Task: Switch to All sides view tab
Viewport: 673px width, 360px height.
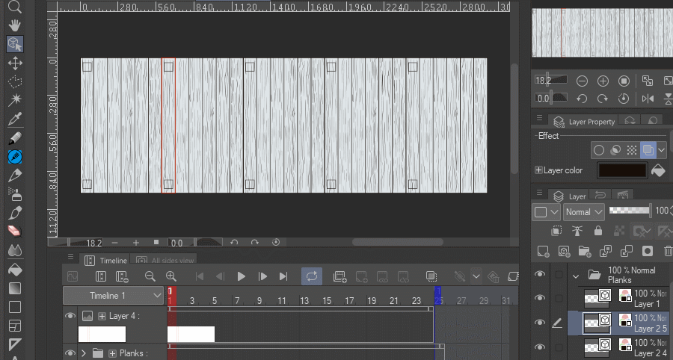Action: (164, 260)
